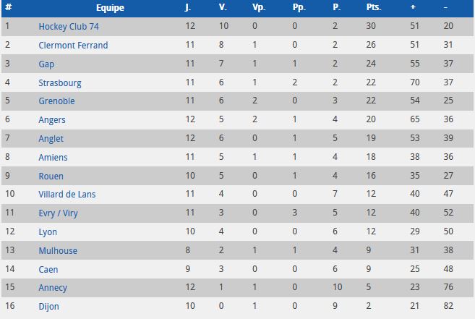Open the Angers team link
475x319 pixels.
pyautogui.click(x=52, y=120)
